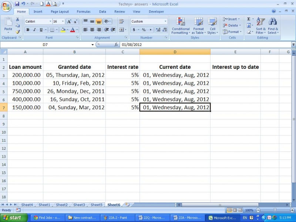Click the Increase Decimal icon
296x222 pixels.
pyautogui.click(x=158, y=30)
